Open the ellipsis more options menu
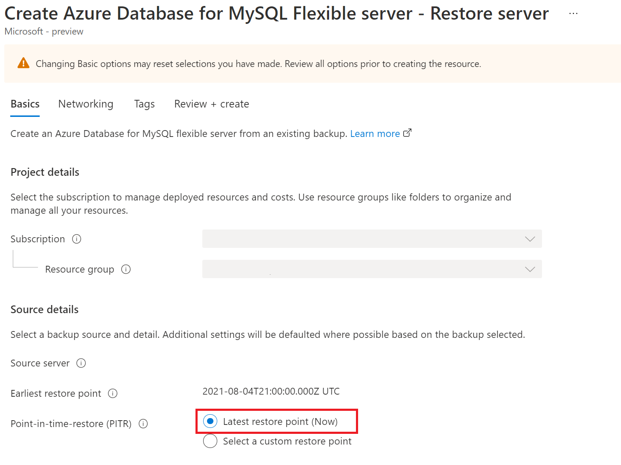 [x=574, y=14]
